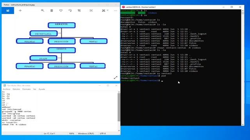Click 'Ln 17, Col 1' in Notepad status bar
The image size is (250, 140).
(x=50, y=133)
